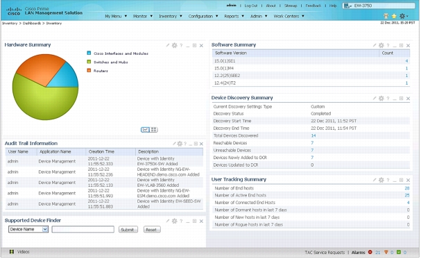Click the favorites star icon in header
421x259 pixels.
[394, 16]
